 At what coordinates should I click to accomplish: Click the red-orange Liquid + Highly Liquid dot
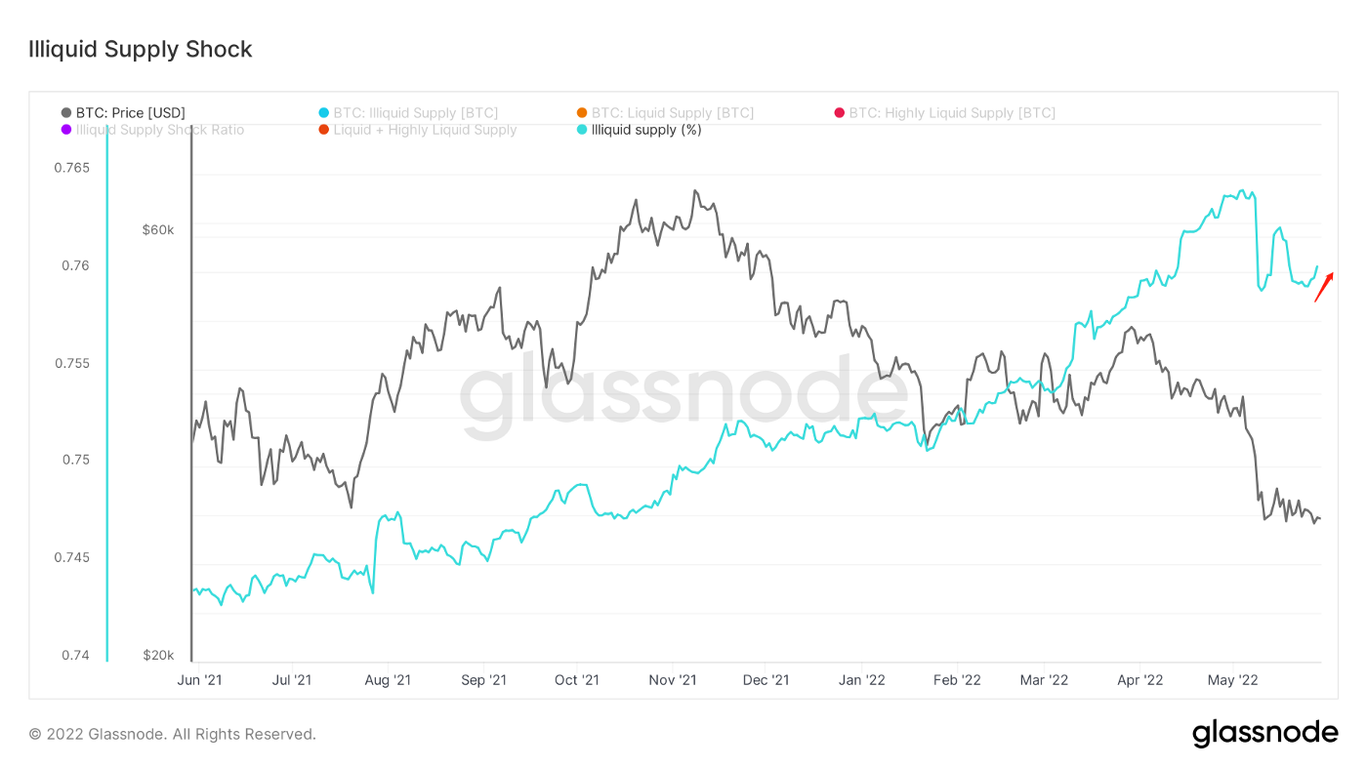coord(324,130)
